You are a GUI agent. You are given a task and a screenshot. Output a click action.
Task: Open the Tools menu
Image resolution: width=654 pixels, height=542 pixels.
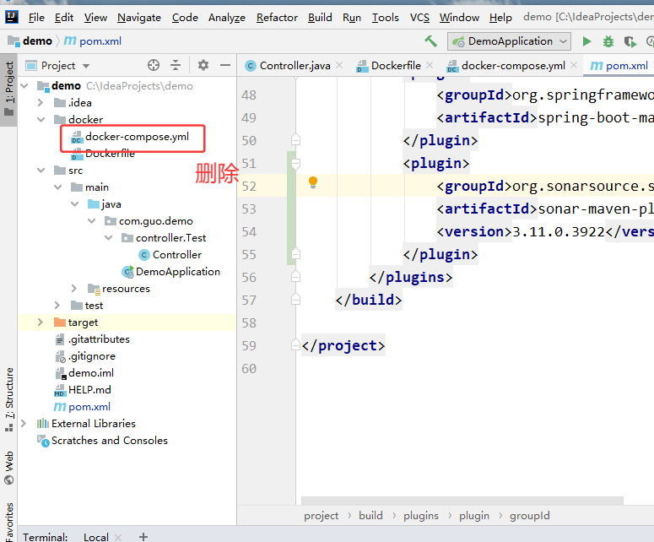(x=385, y=18)
